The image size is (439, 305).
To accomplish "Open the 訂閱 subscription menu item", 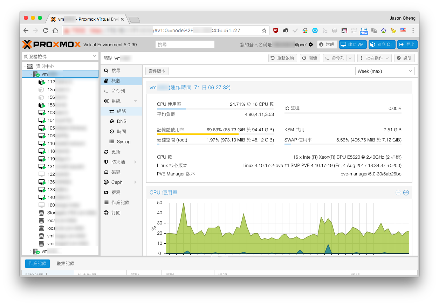I will click(x=122, y=213).
